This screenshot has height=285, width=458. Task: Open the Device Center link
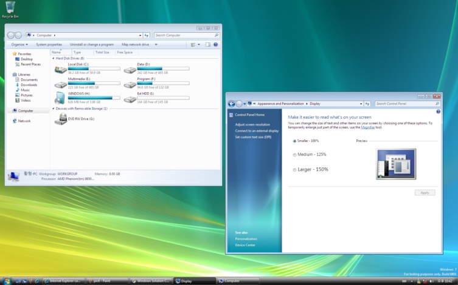pyautogui.click(x=245, y=245)
